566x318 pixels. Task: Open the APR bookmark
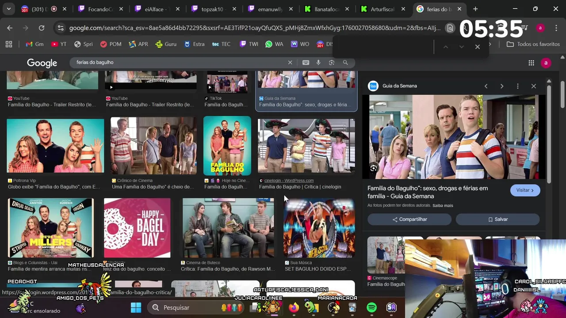[x=138, y=44]
